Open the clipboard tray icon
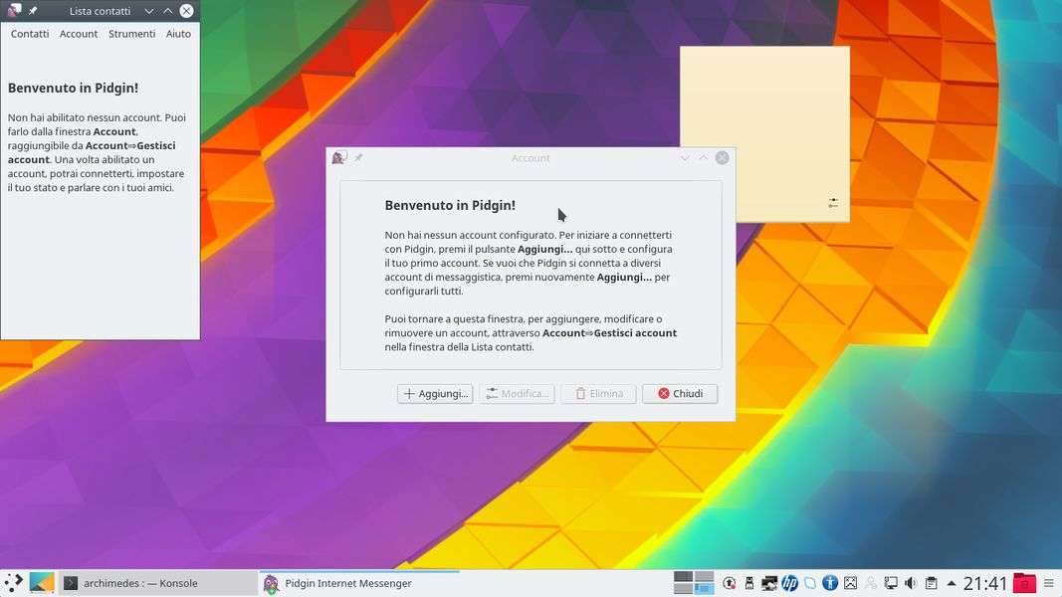 pyautogui.click(x=931, y=583)
